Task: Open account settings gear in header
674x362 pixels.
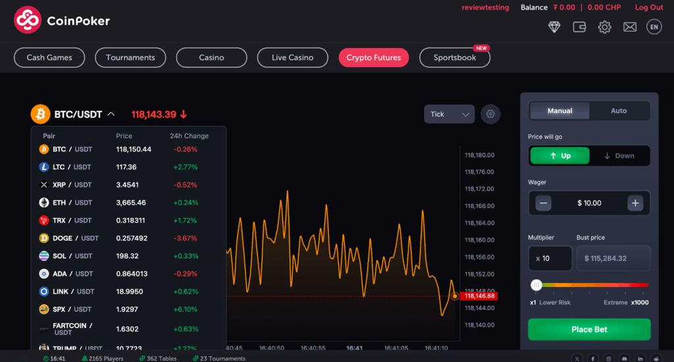Action: [x=604, y=27]
